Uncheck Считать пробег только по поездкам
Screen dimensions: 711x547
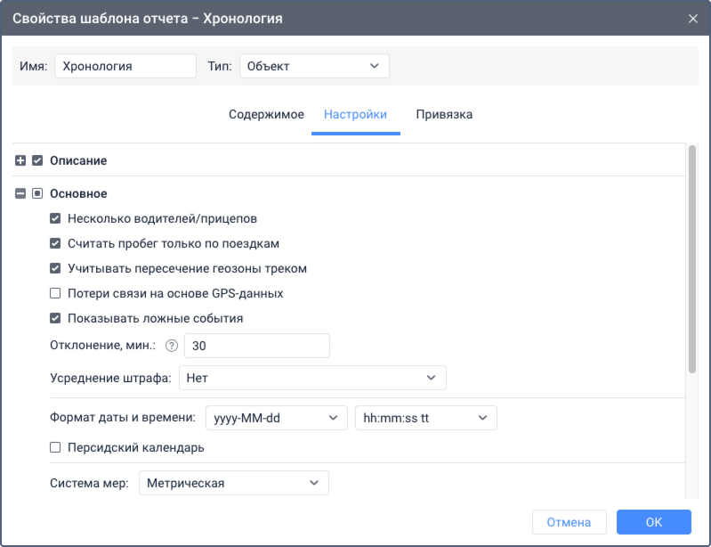(55, 243)
